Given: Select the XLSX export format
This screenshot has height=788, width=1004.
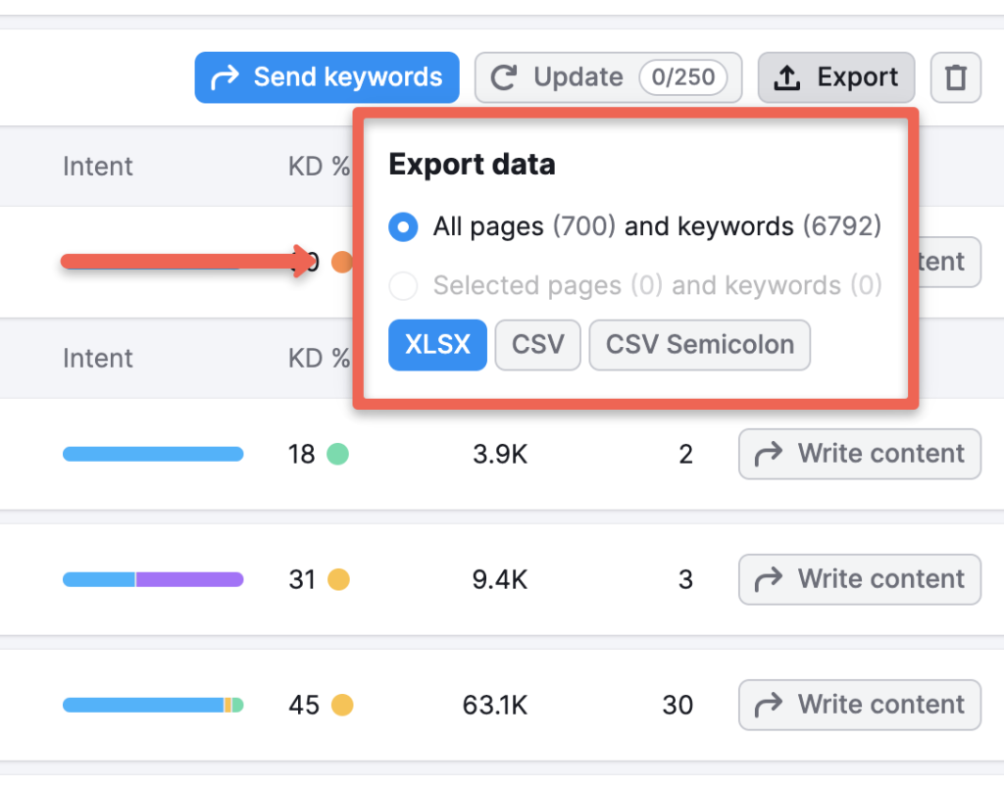Looking at the screenshot, I should [437, 345].
